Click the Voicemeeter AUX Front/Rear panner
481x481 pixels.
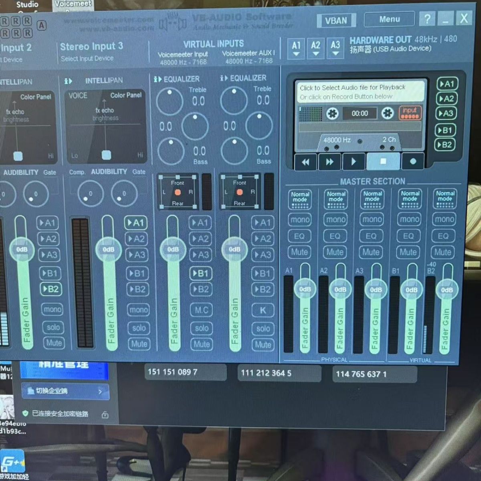(240, 192)
